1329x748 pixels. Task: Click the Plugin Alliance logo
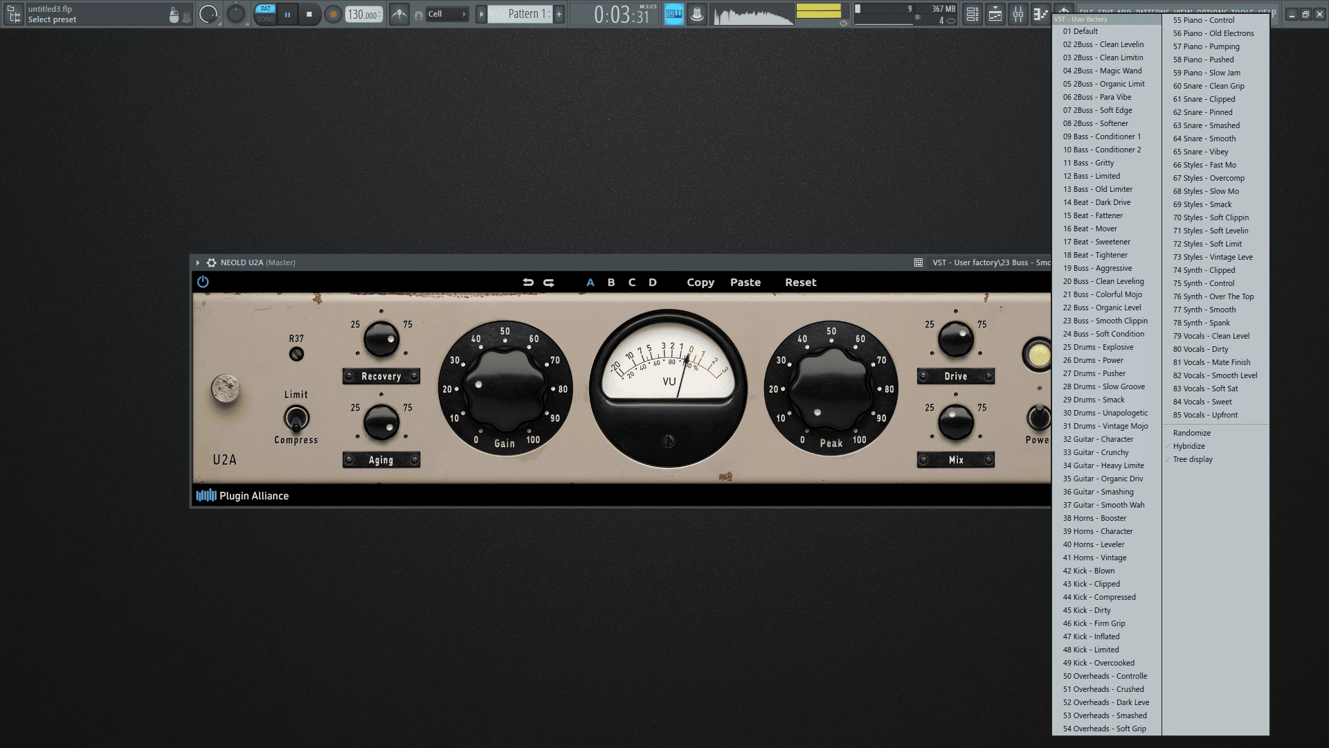click(242, 495)
